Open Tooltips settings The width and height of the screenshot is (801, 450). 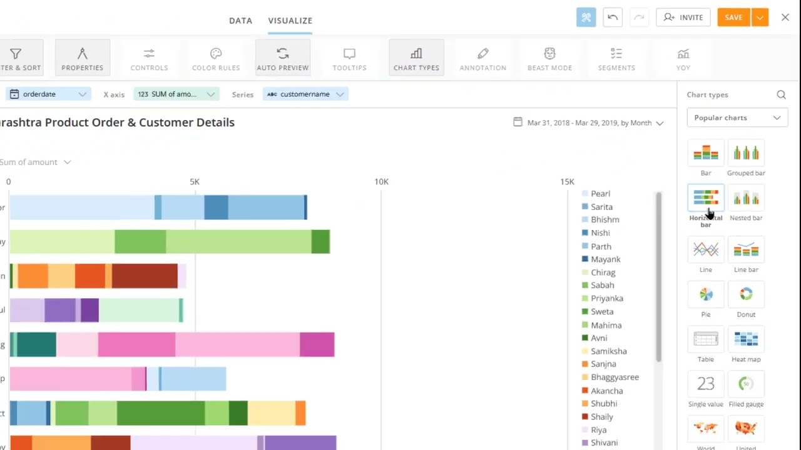tap(349, 58)
